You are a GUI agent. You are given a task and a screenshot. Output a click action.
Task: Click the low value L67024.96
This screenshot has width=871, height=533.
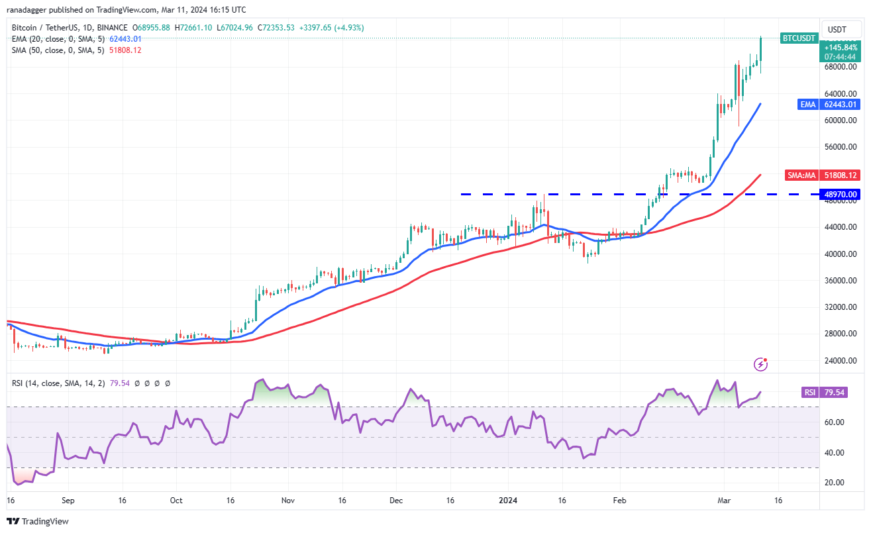(235, 28)
